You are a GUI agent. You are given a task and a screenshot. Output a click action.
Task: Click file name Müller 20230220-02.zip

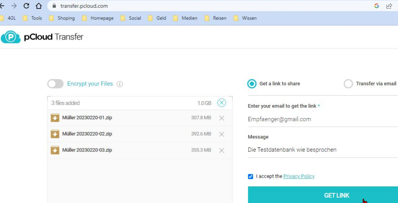point(87,134)
